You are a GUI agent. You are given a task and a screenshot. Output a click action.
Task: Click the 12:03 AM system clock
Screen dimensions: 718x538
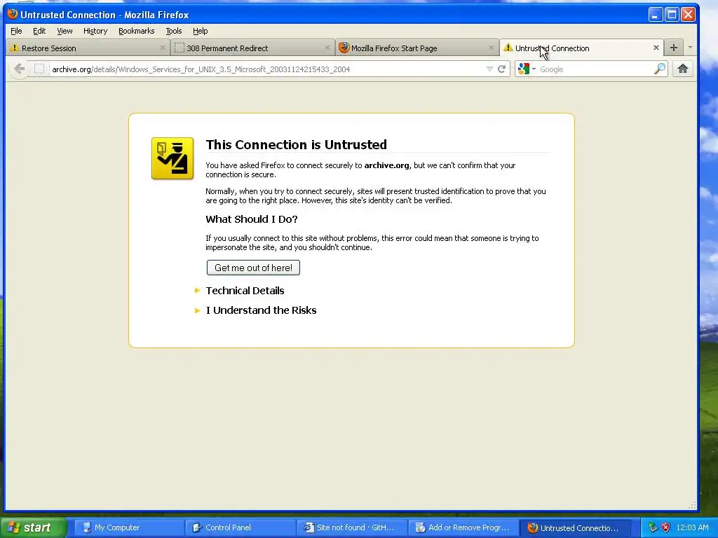coord(692,527)
